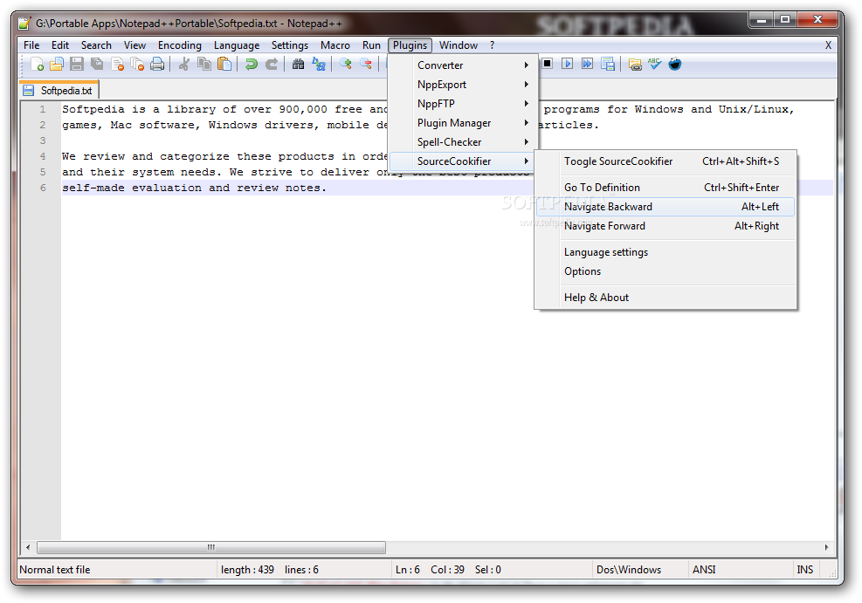Click the Open file toolbar icon
862x603 pixels.
tap(57, 65)
